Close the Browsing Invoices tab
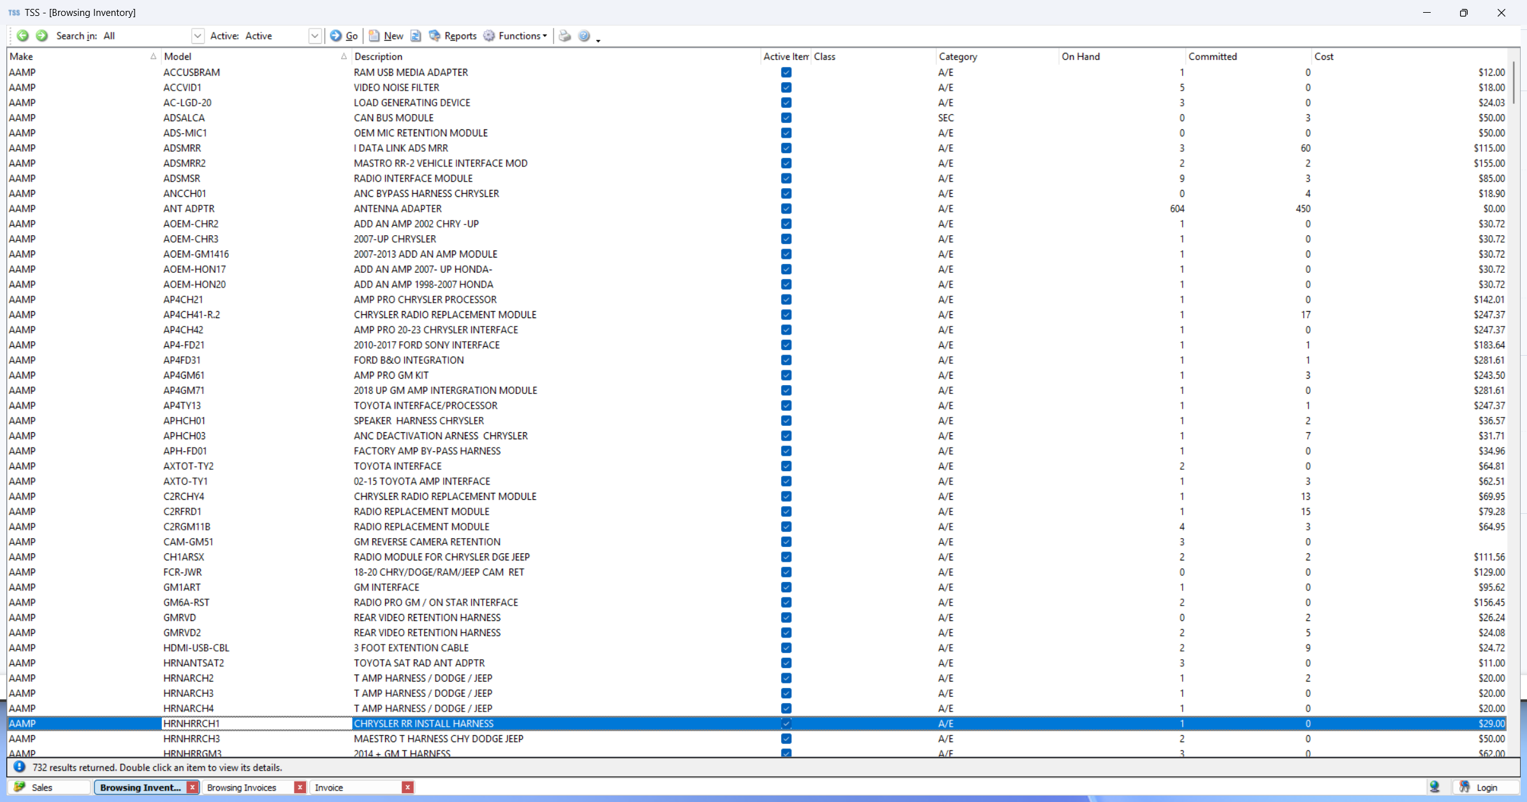1527x802 pixels. pos(300,787)
